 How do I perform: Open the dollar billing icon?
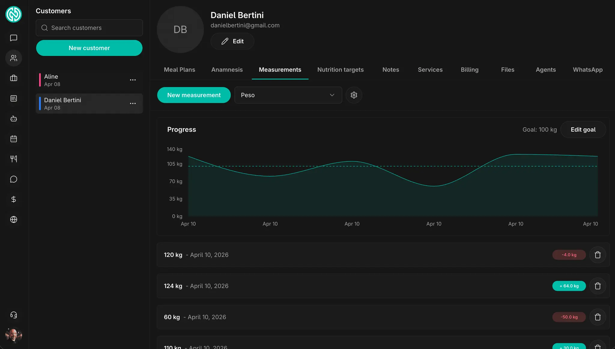tap(14, 199)
